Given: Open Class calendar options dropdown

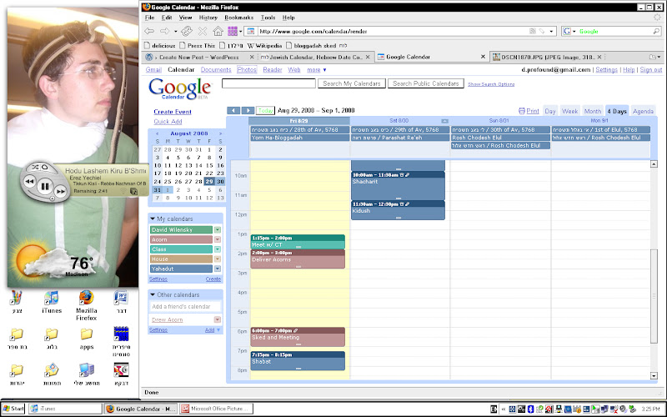Looking at the screenshot, I should 218,249.
